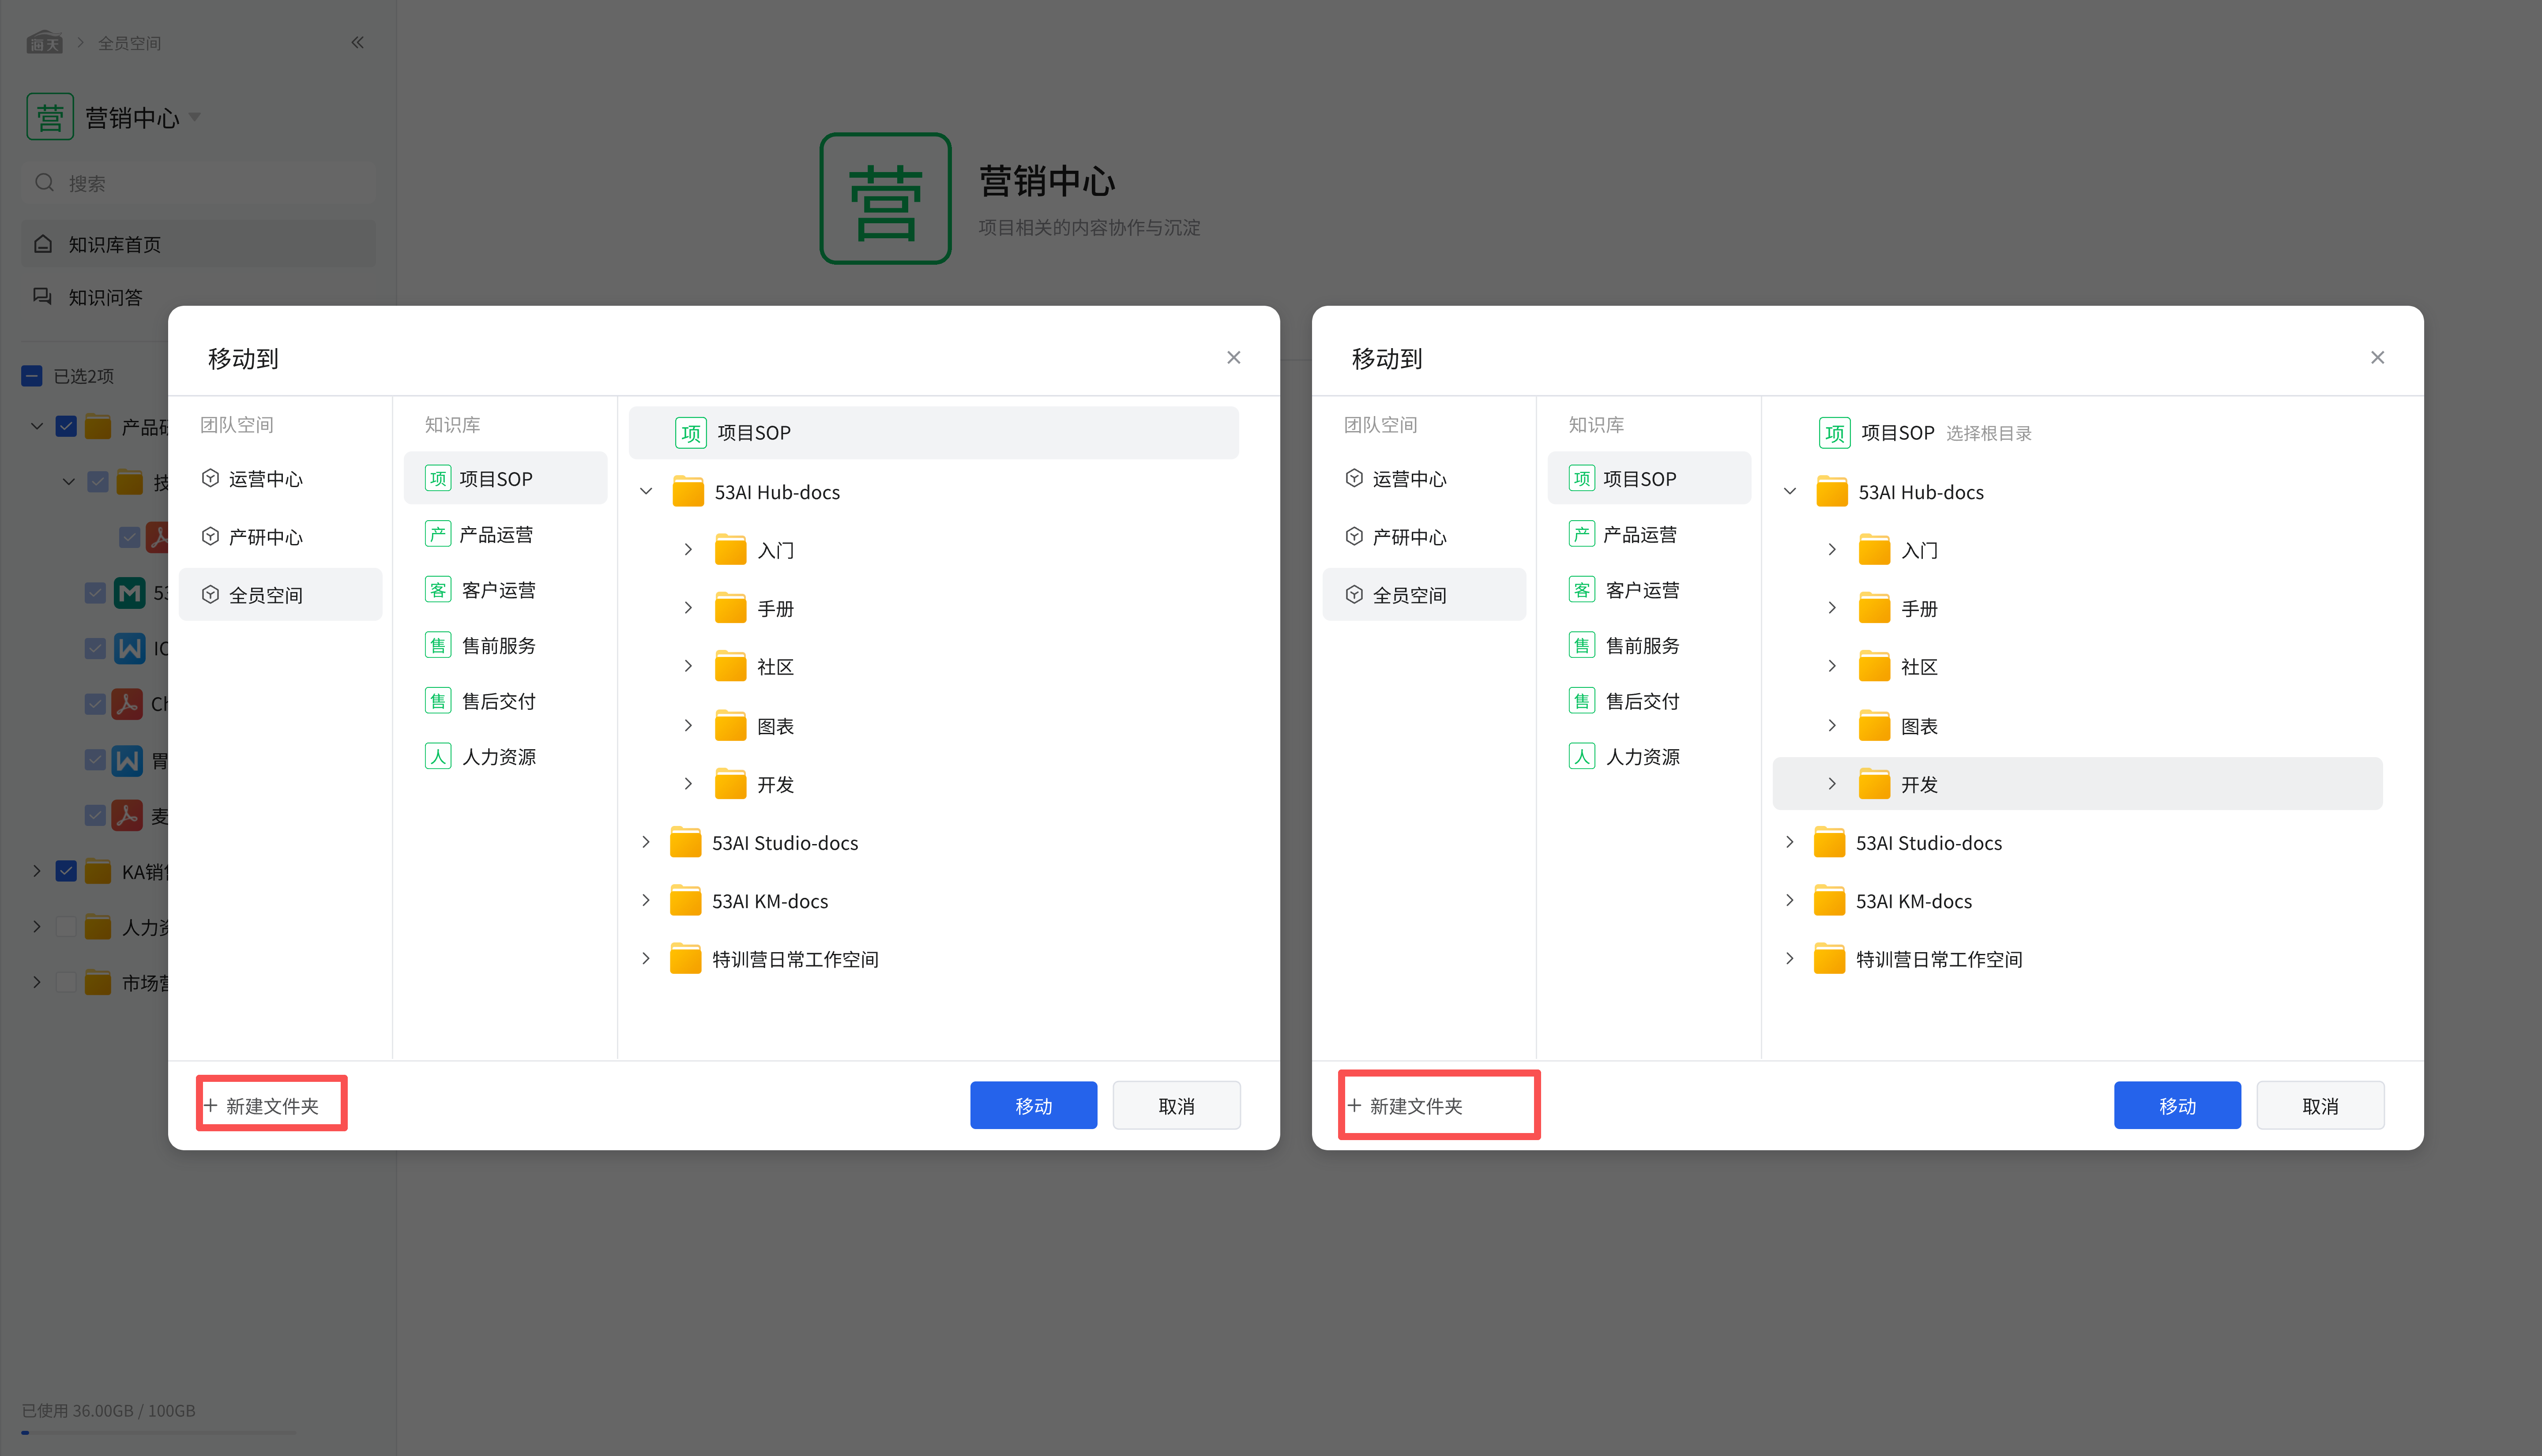Open 知识问答 chat icon in sidebar
This screenshot has height=1456, width=2542.
point(43,297)
